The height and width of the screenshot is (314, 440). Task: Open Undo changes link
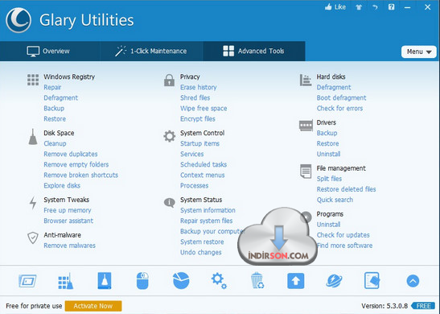[200, 253]
